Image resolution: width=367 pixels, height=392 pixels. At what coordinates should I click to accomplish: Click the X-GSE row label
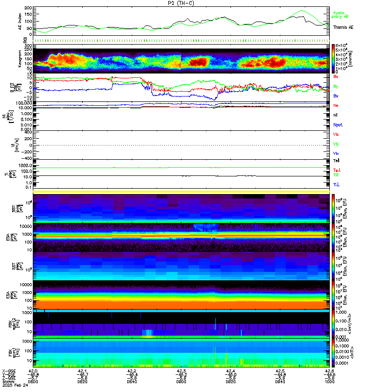point(9,371)
